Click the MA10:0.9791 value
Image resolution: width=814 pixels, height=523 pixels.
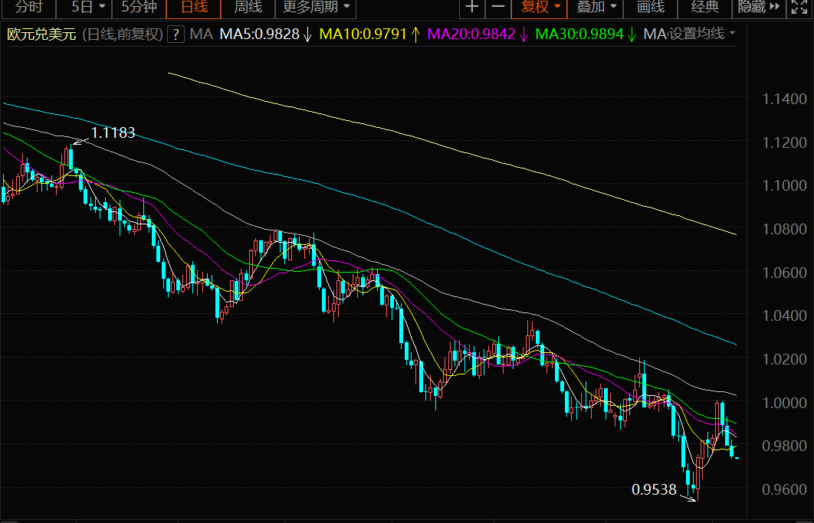click(x=363, y=34)
